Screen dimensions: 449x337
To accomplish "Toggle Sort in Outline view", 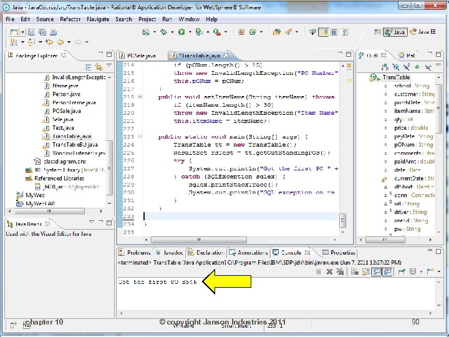I will 385,67.
